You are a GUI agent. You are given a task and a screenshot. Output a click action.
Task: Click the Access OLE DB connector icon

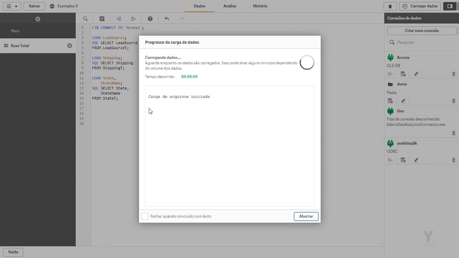pos(391,57)
